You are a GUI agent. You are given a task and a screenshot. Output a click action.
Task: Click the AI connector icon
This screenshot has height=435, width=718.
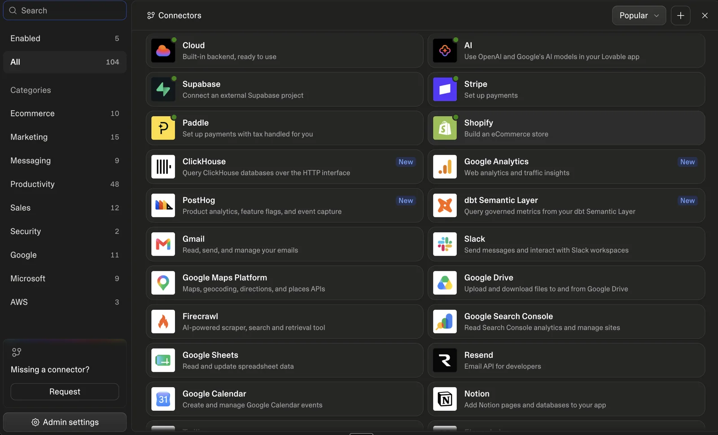click(445, 51)
